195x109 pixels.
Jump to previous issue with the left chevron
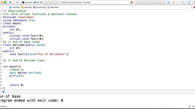point(192,7)
